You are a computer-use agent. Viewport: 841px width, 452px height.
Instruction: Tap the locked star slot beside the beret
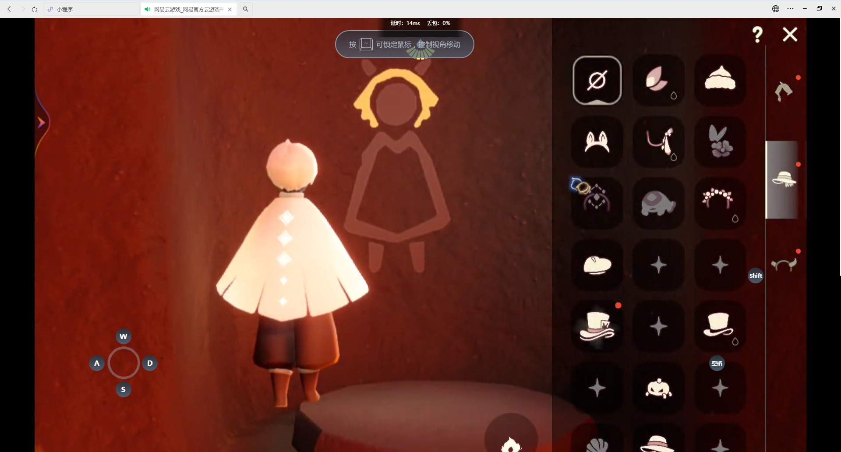658,265
